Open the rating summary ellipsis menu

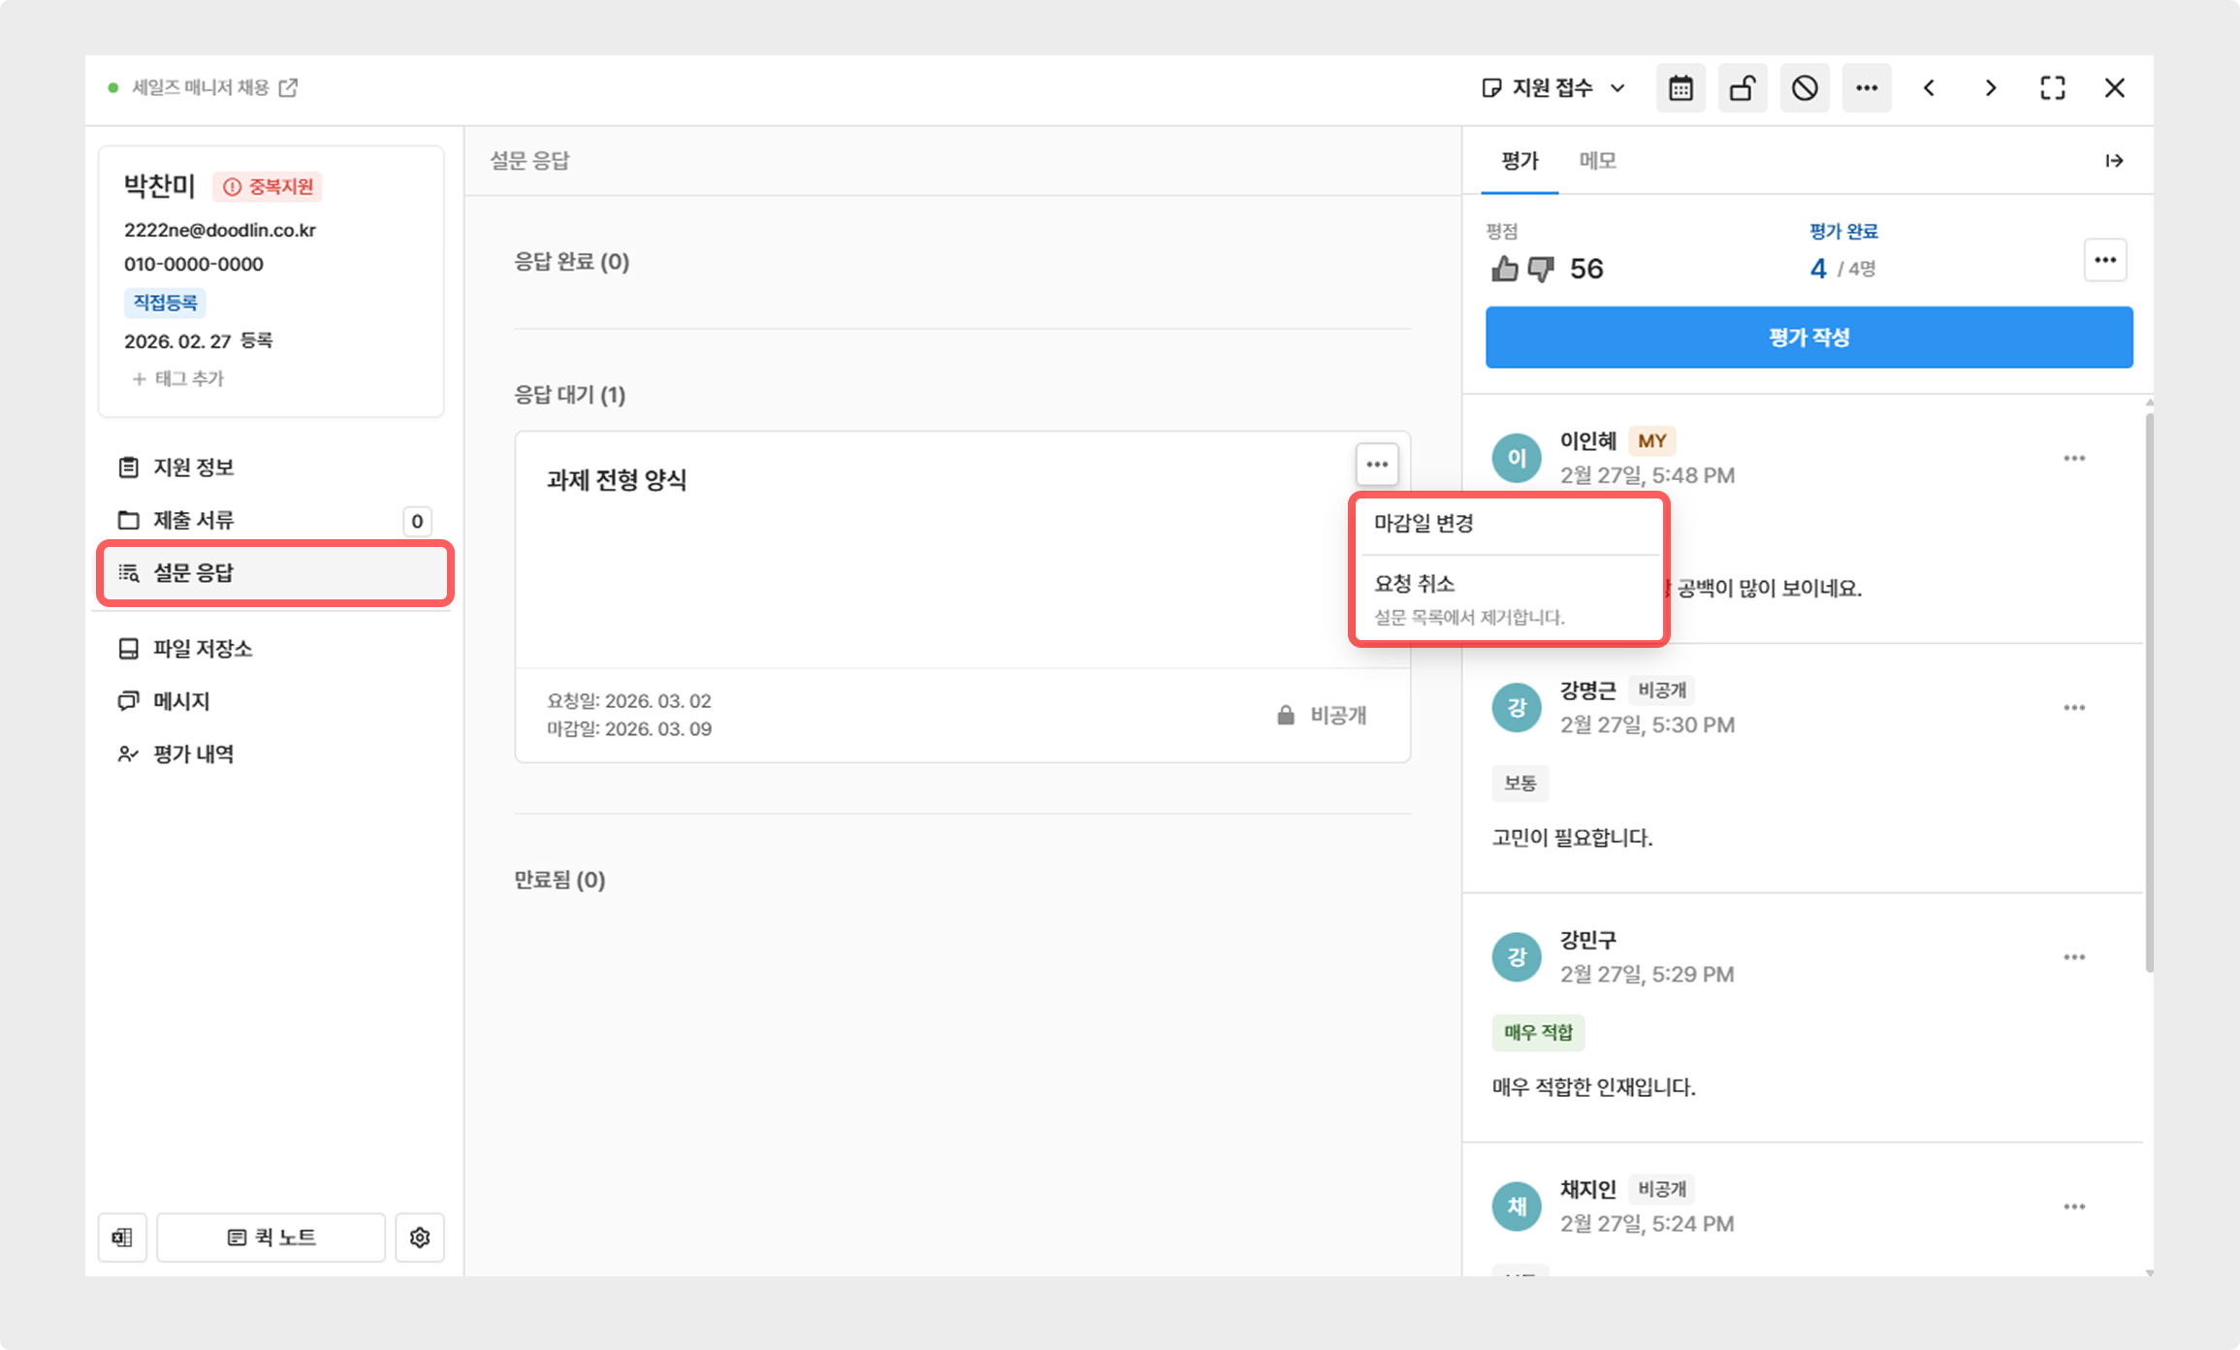click(x=2105, y=260)
